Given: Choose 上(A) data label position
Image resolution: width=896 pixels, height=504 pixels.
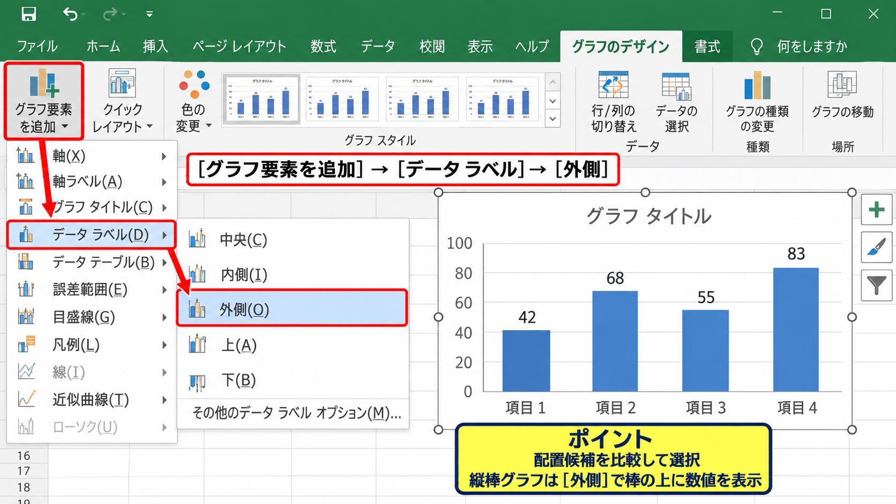Looking at the screenshot, I should [x=293, y=345].
